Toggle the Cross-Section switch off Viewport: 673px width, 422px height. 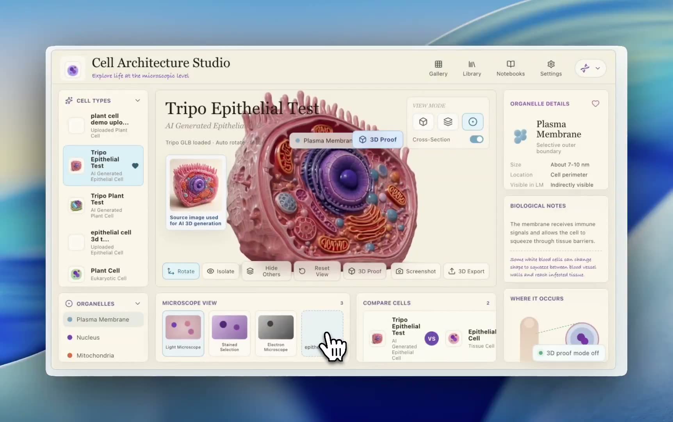[x=476, y=139]
